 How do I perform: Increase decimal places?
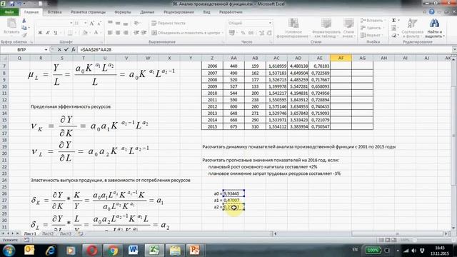click(261, 33)
